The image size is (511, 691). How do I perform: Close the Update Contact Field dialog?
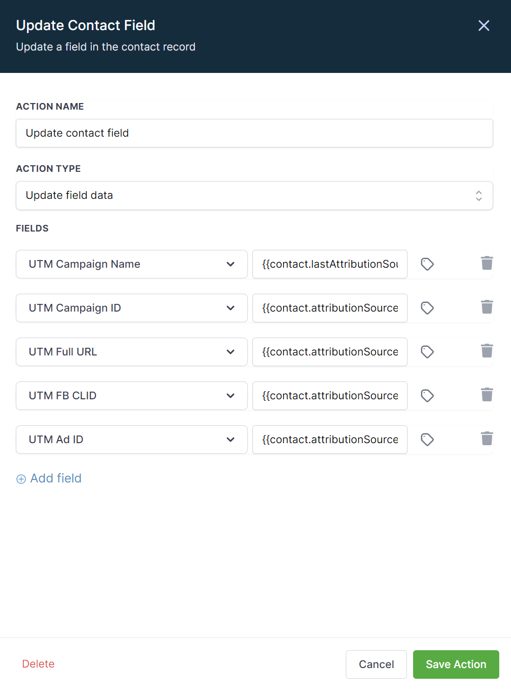click(484, 25)
